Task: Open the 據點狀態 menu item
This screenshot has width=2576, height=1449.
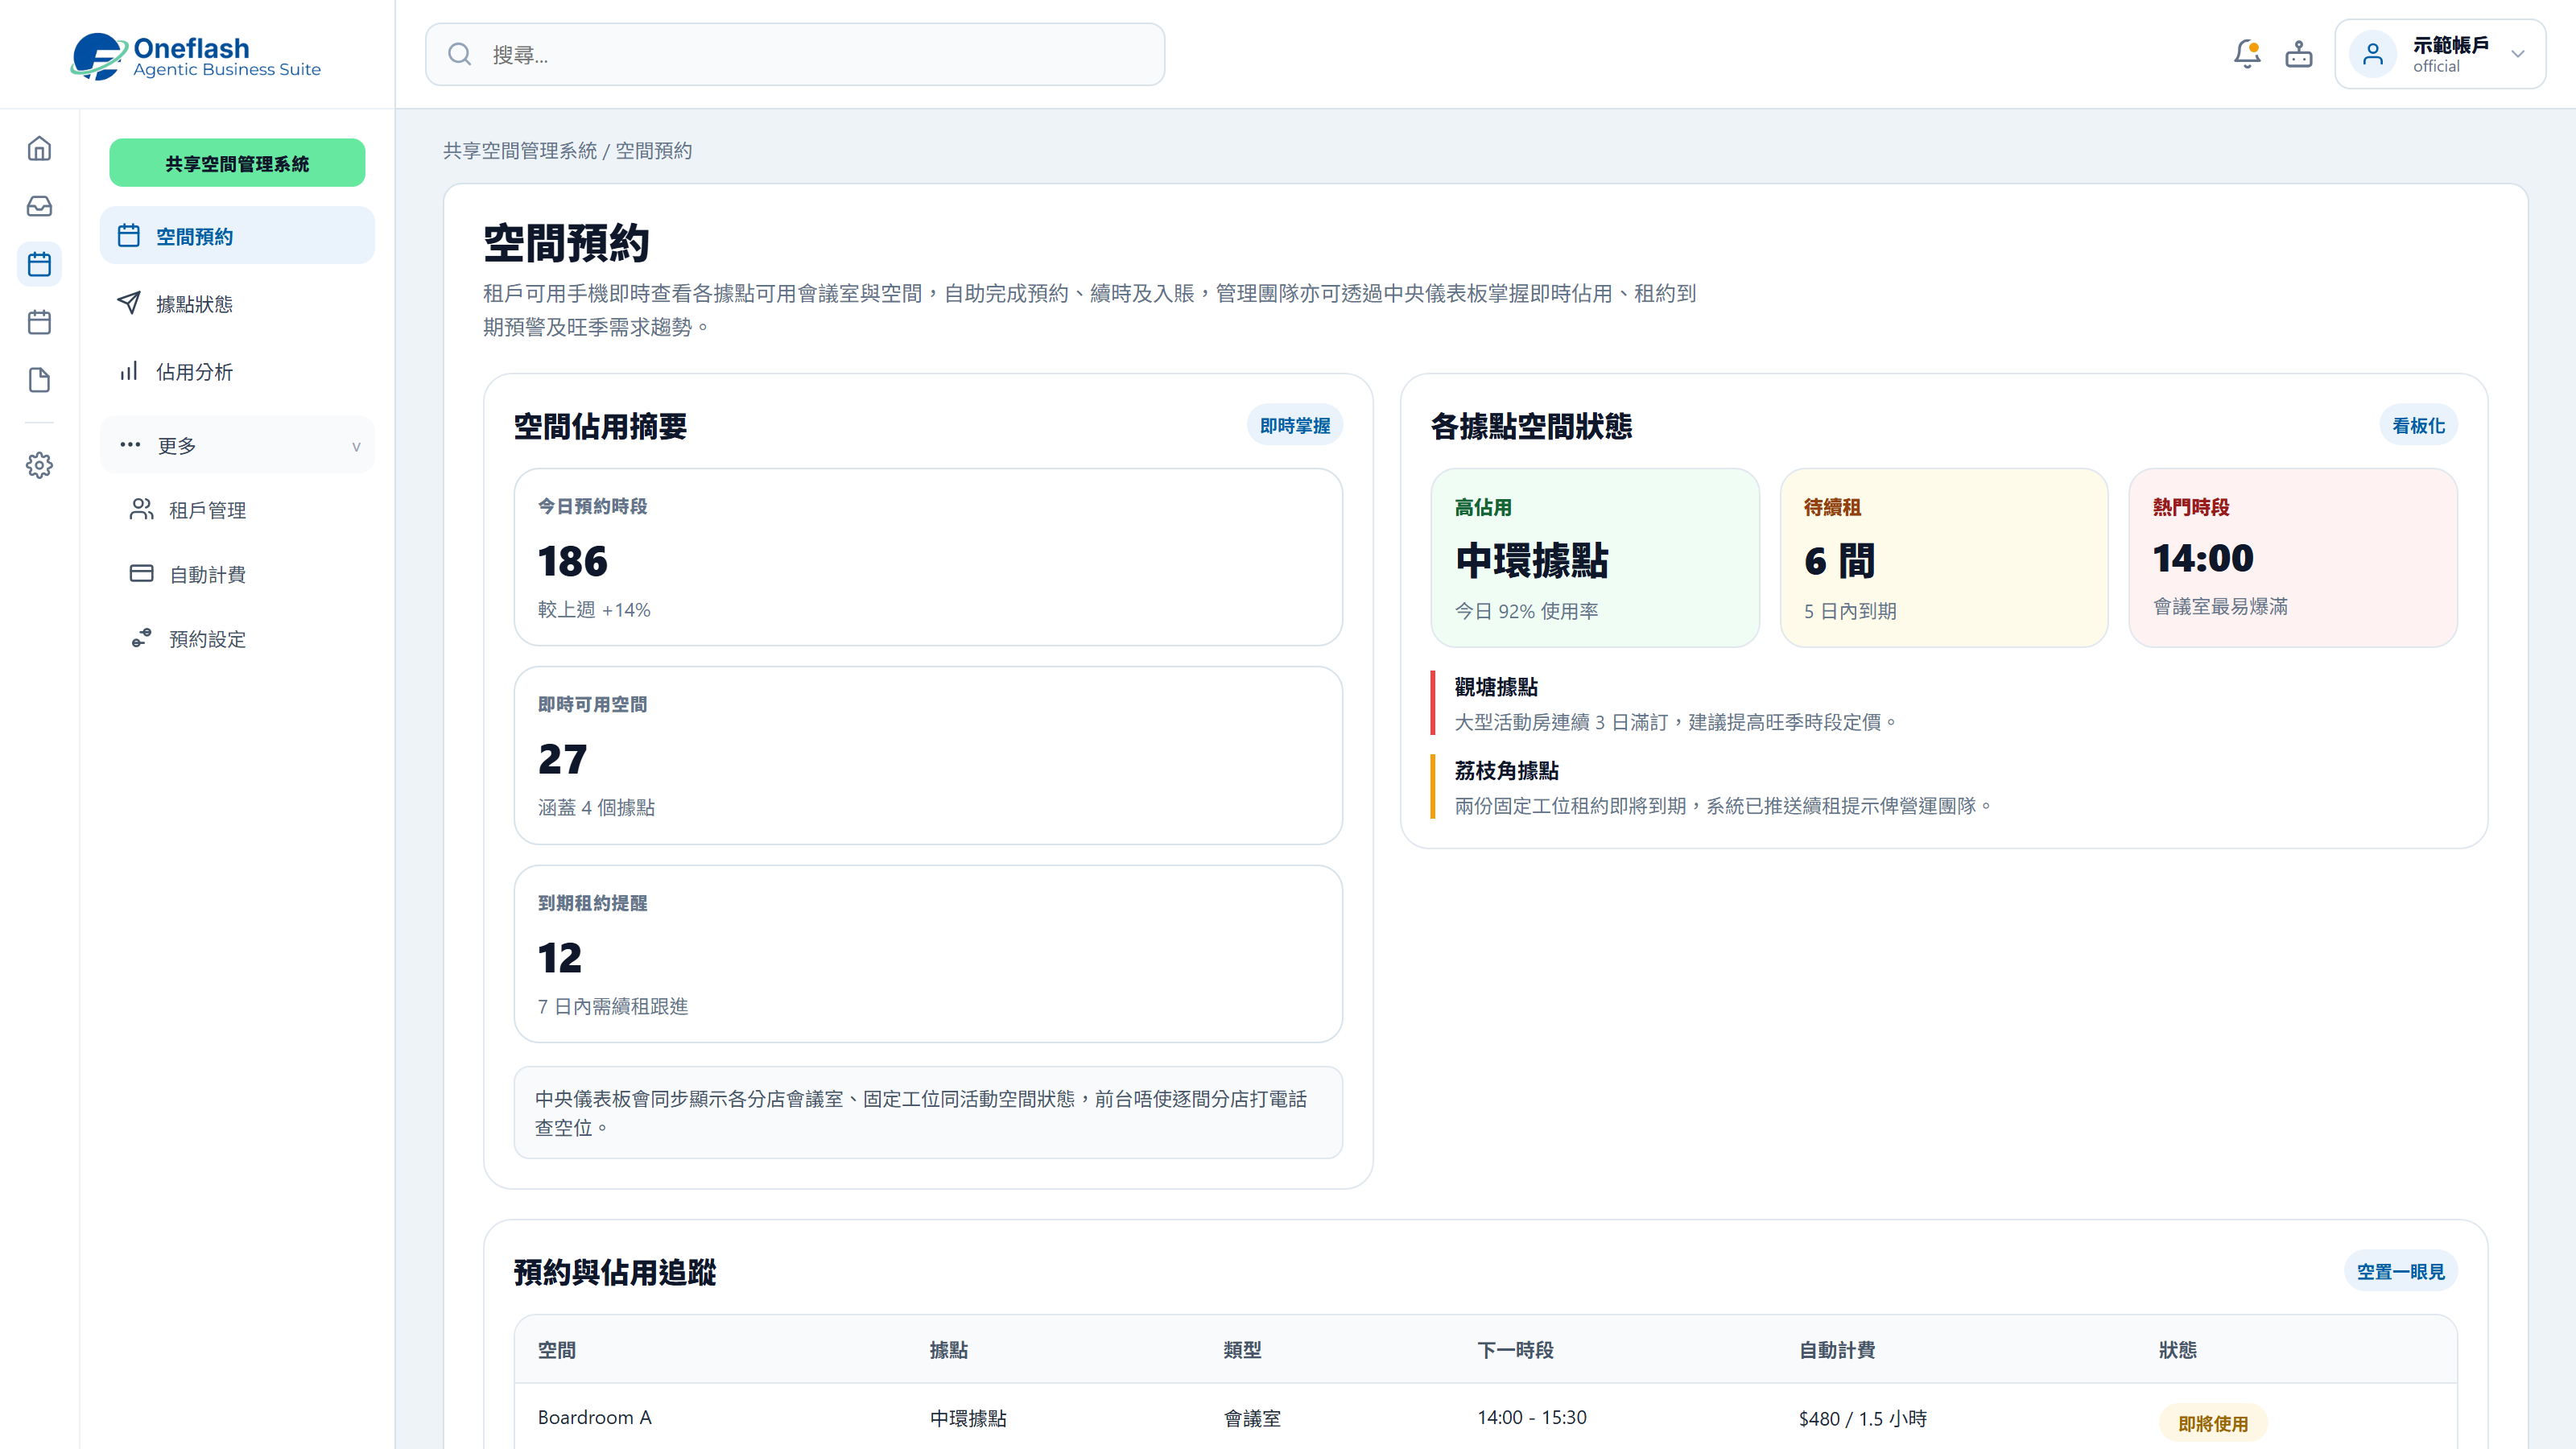Action: click(237, 304)
